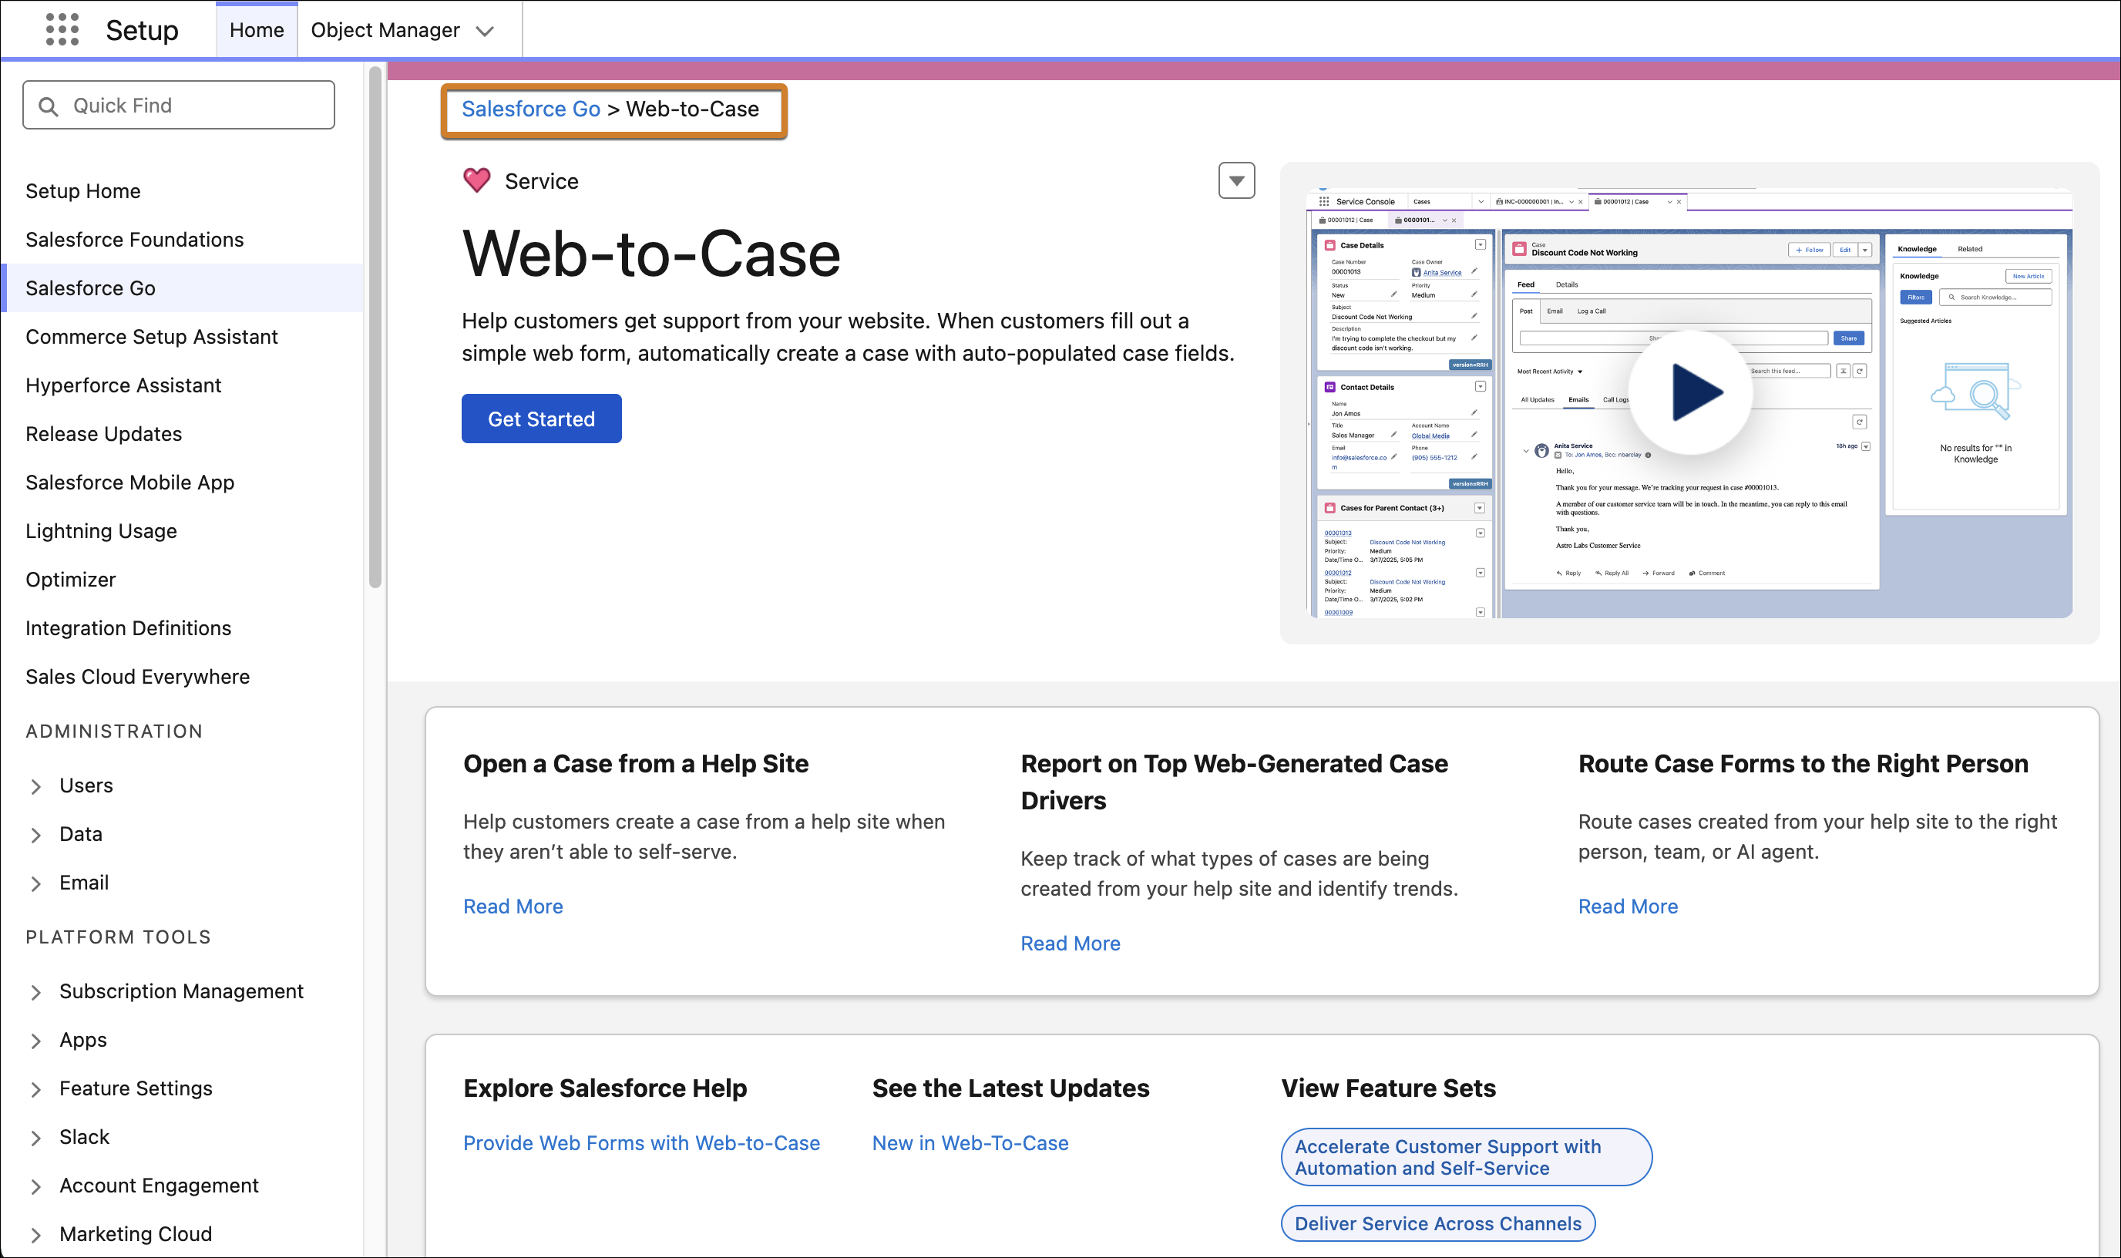Expand the Subscription Management section
Screen dimensions: 2121x1258
pos(35,992)
